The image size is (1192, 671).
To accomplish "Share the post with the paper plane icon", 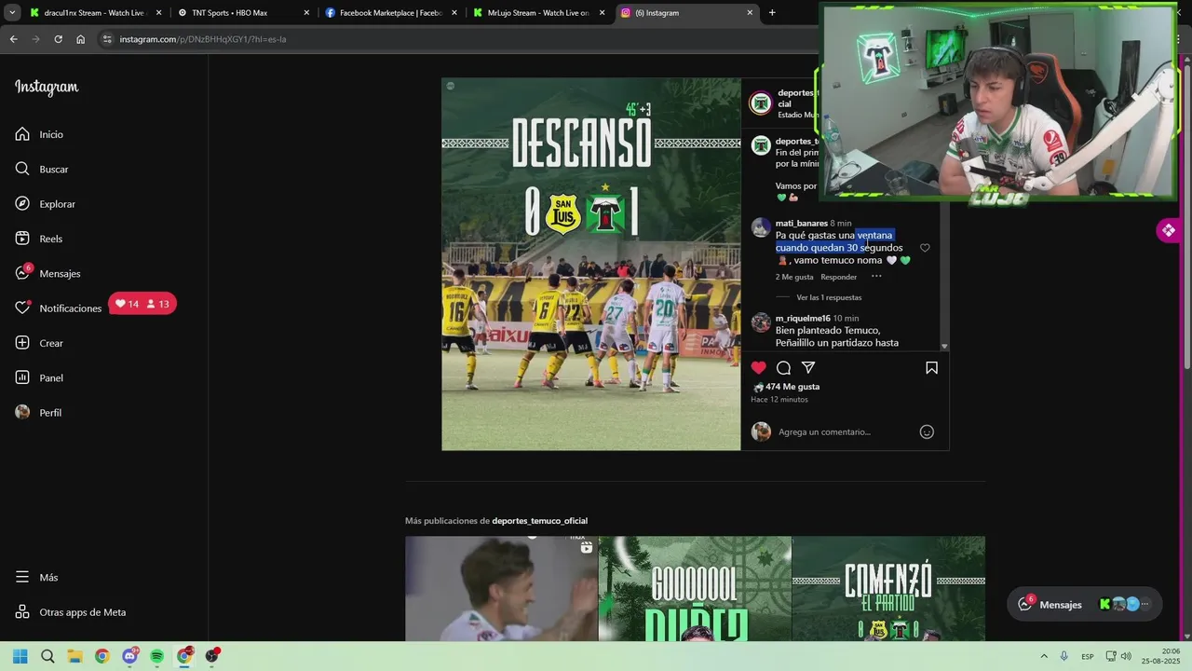I will tap(808, 368).
